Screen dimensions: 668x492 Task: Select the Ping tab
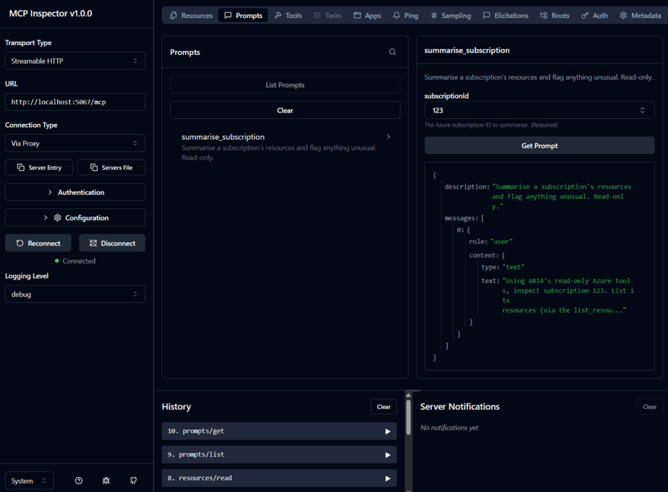click(x=406, y=16)
